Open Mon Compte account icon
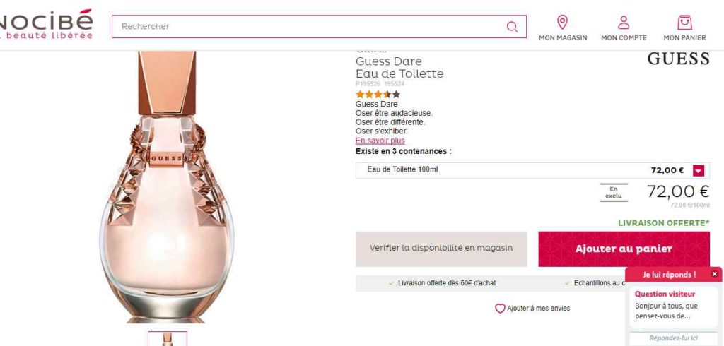The width and height of the screenshot is (724, 346). point(624,22)
